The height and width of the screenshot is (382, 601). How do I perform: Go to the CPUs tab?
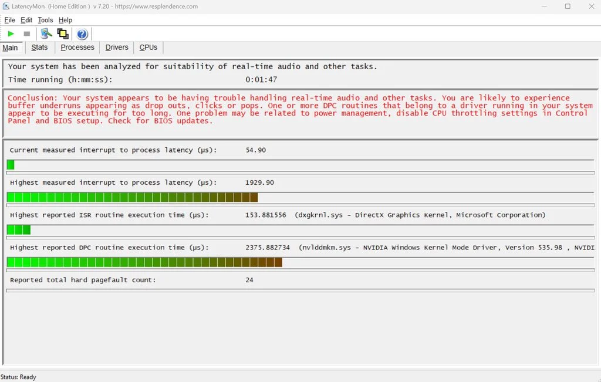[148, 47]
